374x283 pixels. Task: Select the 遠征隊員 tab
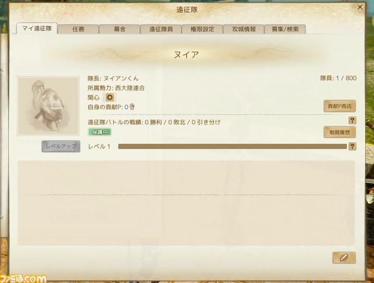pyautogui.click(x=161, y=29)
